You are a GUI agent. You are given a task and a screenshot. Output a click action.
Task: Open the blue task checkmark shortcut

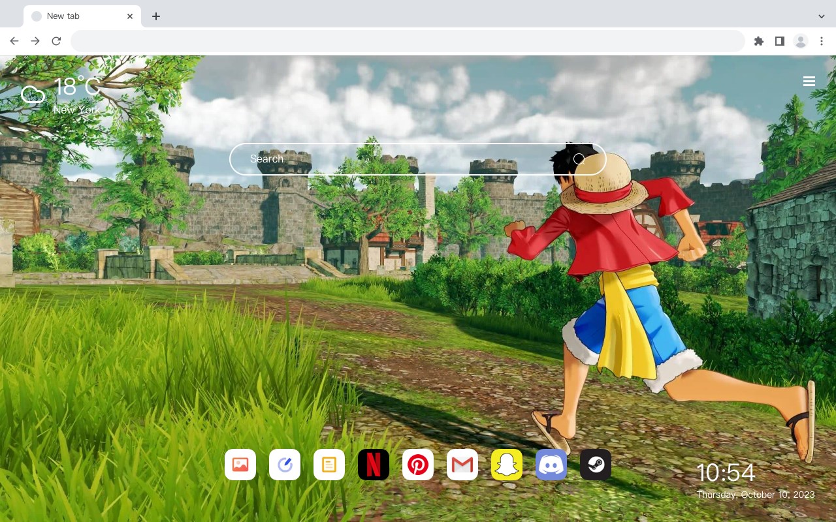point(285,465)
